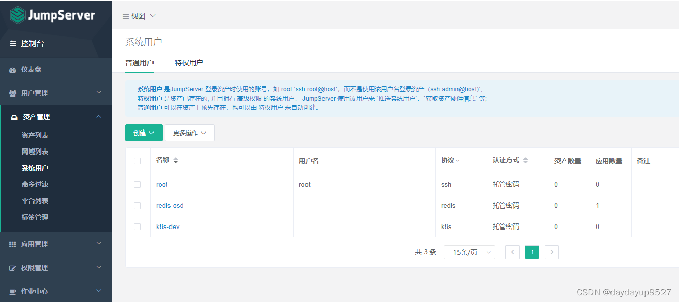Screen dimensions: 679x302
Task: Click 托管密码 in the k8s-dev row
Action: [506, 226]
